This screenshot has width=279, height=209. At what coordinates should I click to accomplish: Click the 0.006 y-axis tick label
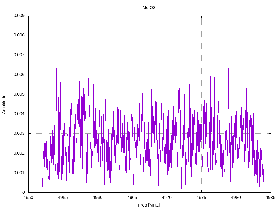pyautogui.click(x=19, y=75)
